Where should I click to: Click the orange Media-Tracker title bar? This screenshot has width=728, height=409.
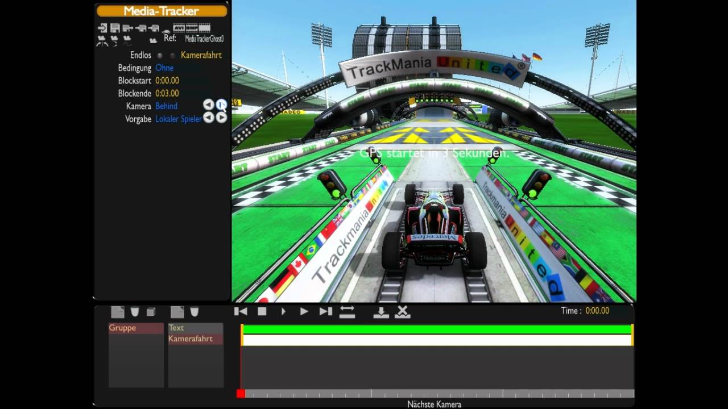coord(162,11)
